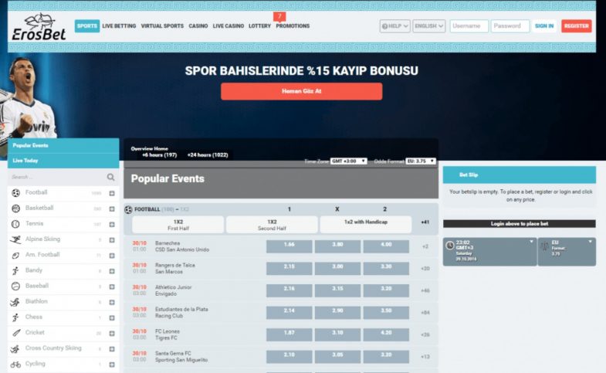Click the Football soccer ball icon
Screen dimensions: 606x373
15,192
